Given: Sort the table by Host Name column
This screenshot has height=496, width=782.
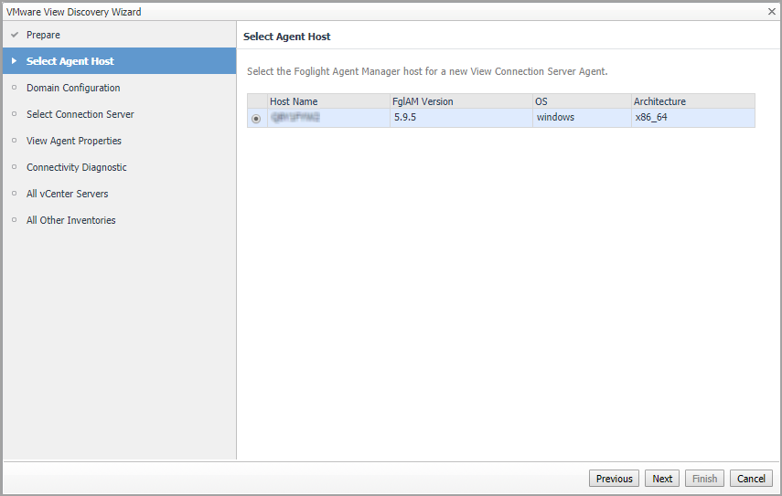Looking at the screenshot, I should coord(294,101).
